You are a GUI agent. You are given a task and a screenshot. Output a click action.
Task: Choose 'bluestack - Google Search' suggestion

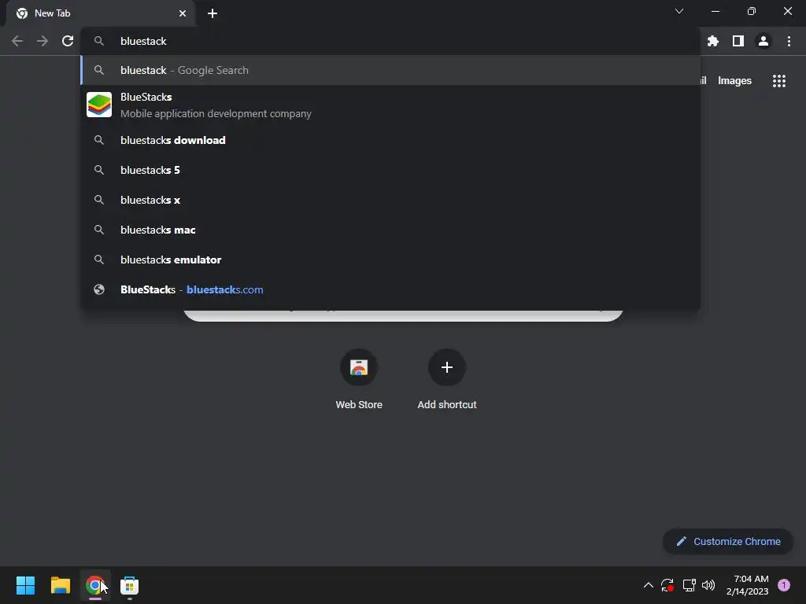click(390, 70)
